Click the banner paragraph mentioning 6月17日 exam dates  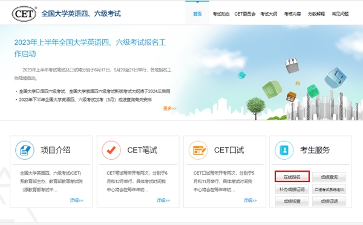click(x=93, y=74)
